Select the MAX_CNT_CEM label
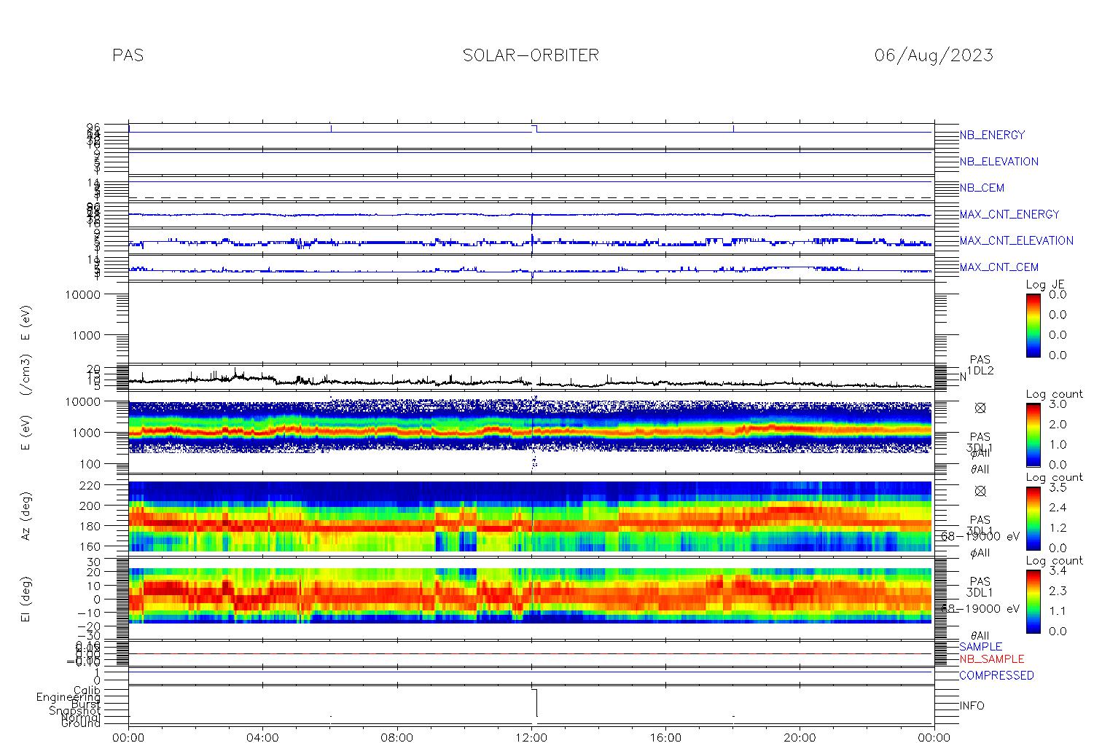 coord(999,267)
